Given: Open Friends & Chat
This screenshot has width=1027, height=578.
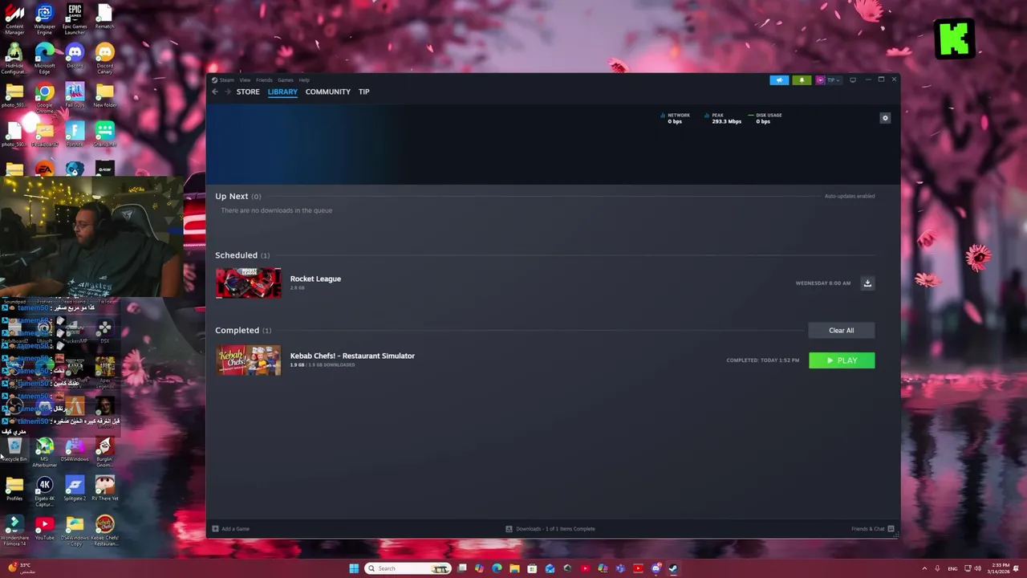Looking at the screenshot, I should [x=872, y=529].
